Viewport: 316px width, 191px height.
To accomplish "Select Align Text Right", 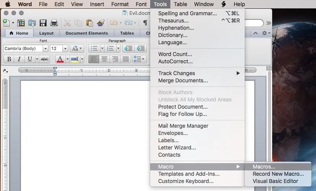I will (x=115, y=59).
